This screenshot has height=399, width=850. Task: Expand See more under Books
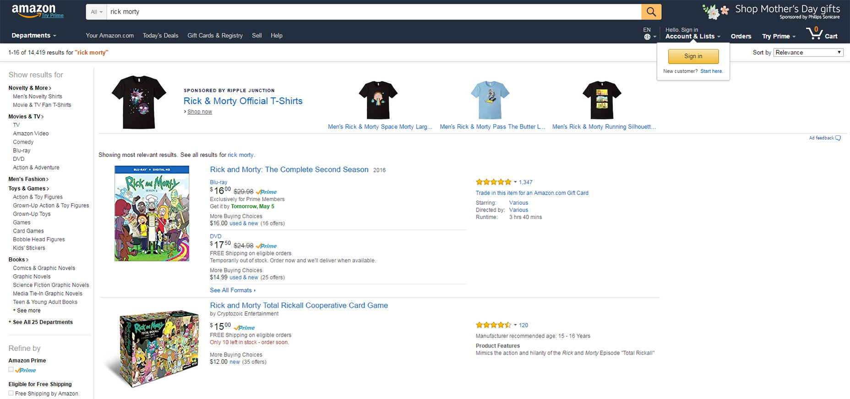(28, 310)
